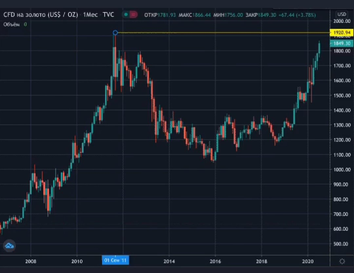354x273 pixels.
Task: Click 2020 on the time axis
Action: [308, 261]
